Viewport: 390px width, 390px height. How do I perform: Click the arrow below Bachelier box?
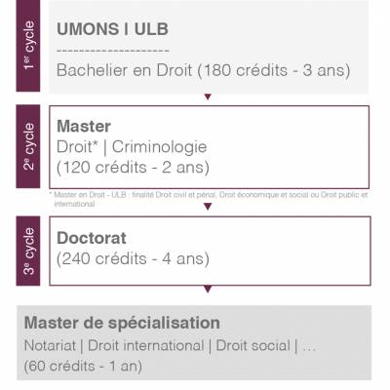coord(208,97)
